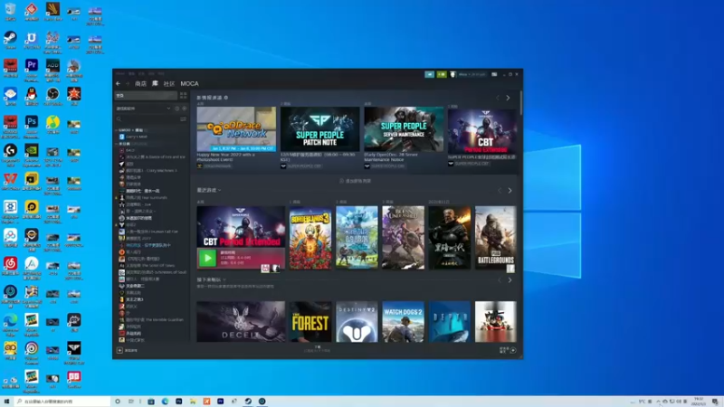Image resolution: width=724 pixels, height=407 pixels.
Task: Collapse the GMOD category in sidebar
Action: coord(117,130)
